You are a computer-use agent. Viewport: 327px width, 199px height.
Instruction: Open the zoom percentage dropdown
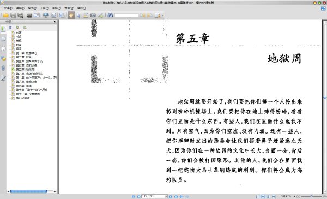tap(294, 196)
